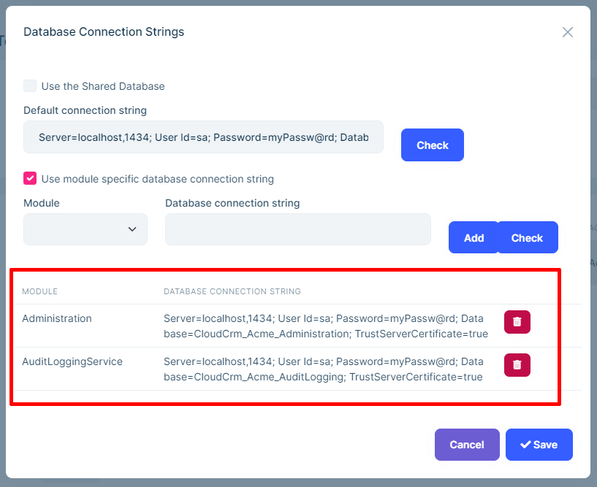Image resolution: width=597 pixels, height=487 pixels.
Task: Click the empty Database connection string input
Action: click(x=297, y=229)
